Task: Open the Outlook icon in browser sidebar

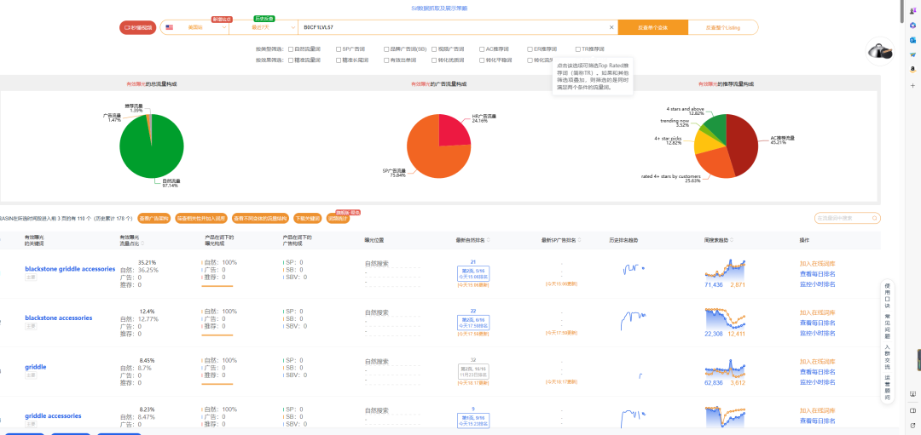Action: (912, 40)
